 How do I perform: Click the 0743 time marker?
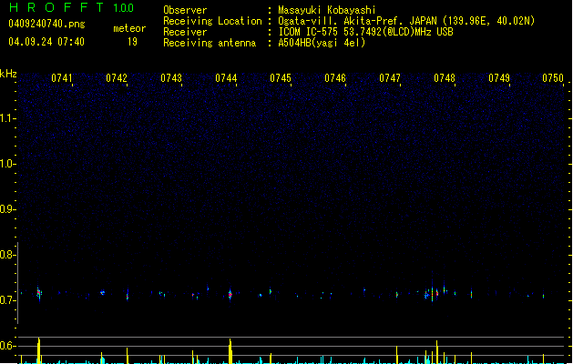pos(171,78)
